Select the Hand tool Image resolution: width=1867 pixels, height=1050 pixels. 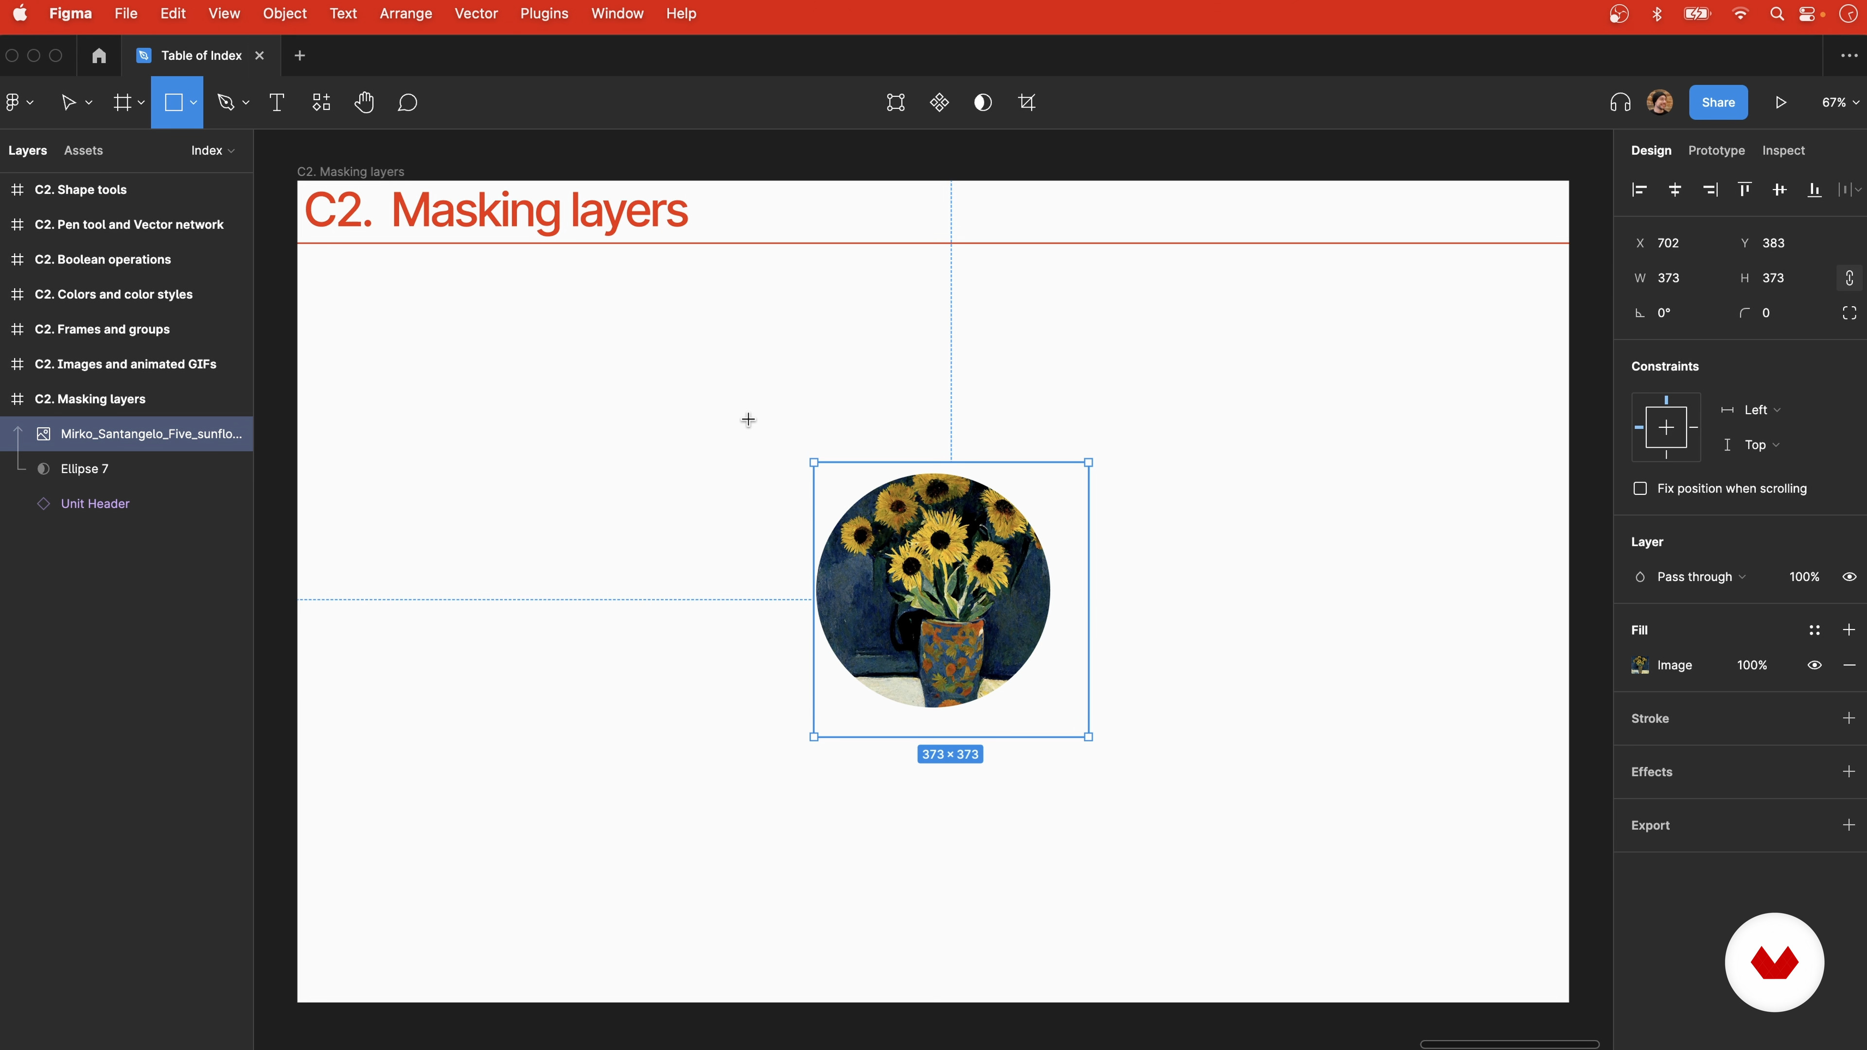tap(365, 102)
